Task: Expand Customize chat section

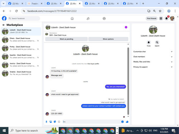Action: pyautogui.click(x=153, y=51)
